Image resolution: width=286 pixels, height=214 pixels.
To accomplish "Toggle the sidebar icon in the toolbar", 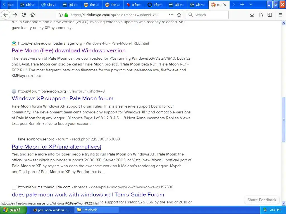I will [270, 15].
